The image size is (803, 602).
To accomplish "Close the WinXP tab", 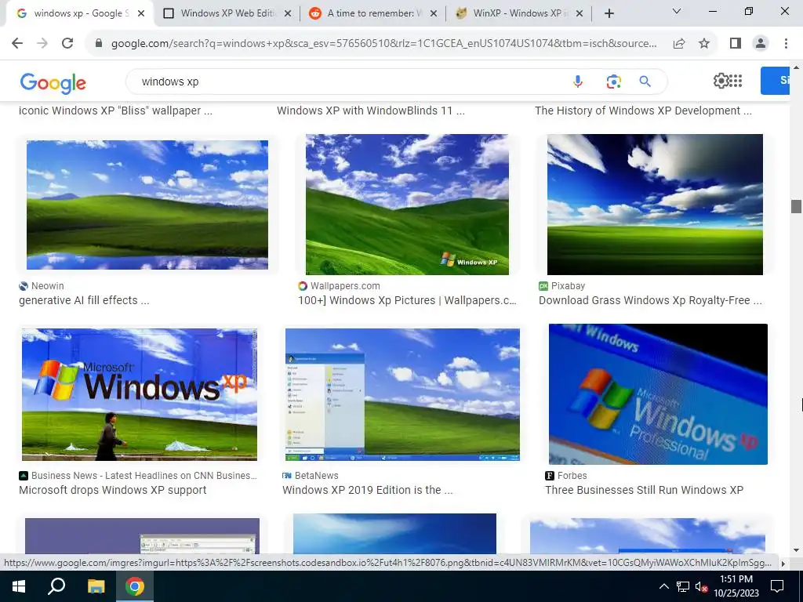I will click(x=580, y=14).
